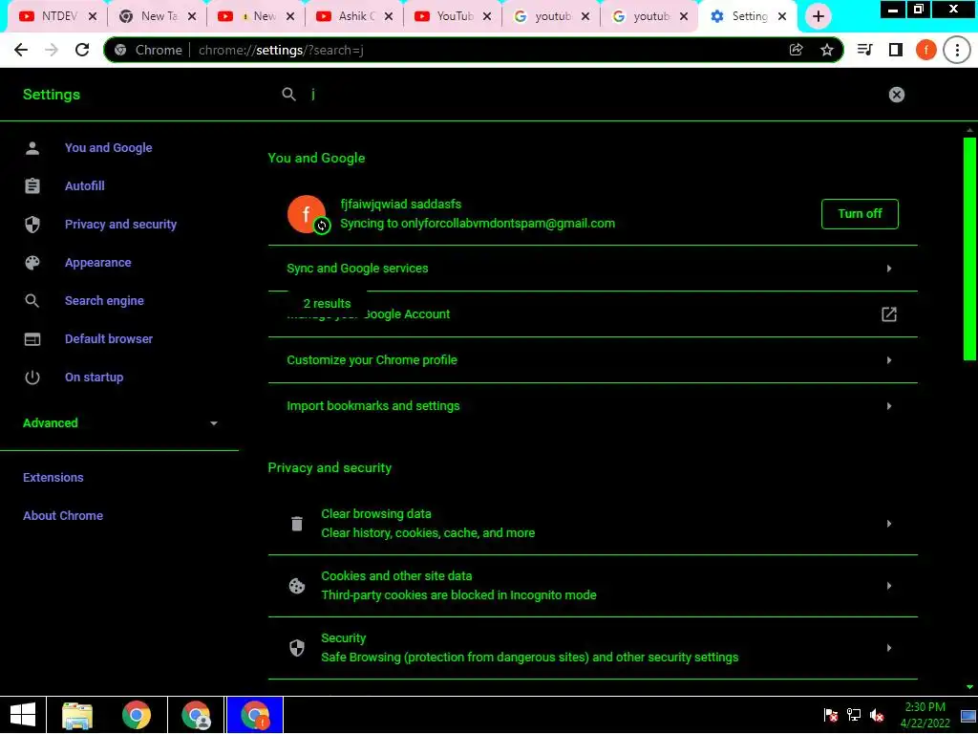This screenshot has height=734, width=978.
Task: Click the large orange account avatar with sync badge
Action: pos(307,214)
